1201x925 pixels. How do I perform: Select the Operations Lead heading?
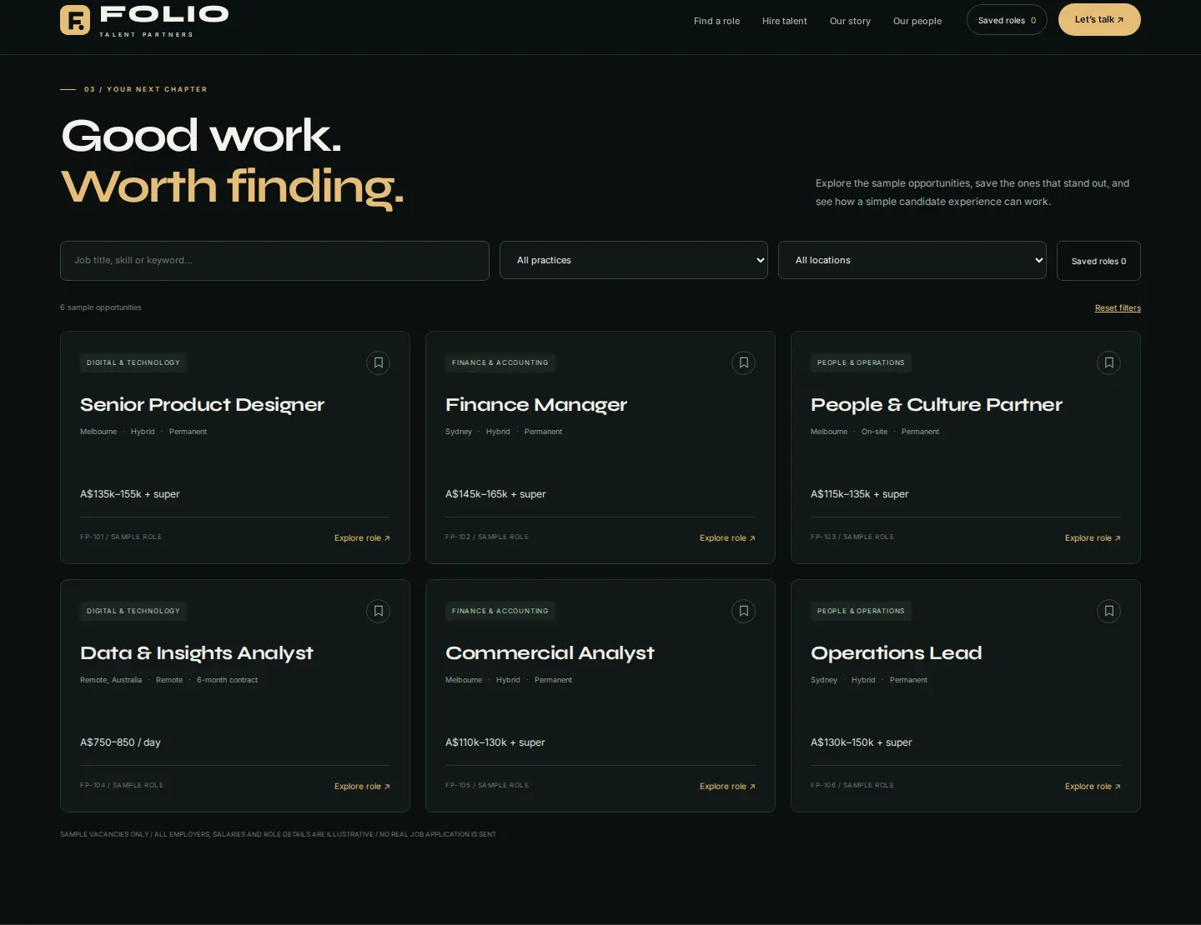tap(897, 653)
